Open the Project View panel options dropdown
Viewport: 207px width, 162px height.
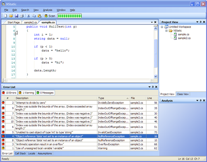pos(197,22)
